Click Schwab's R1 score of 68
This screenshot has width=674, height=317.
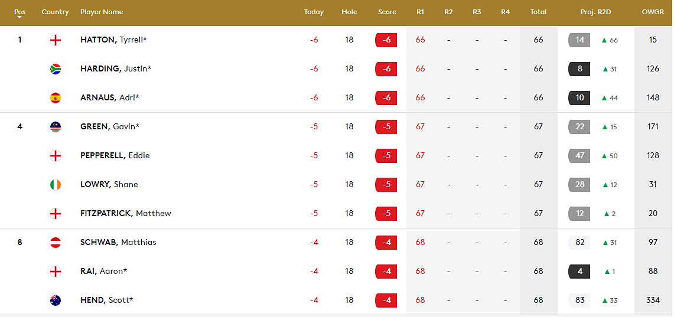click(420, 243)
